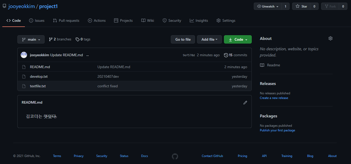This screenshot has height=164, width=351.
Task: Open the Pull requests tab
Action: click(66, 20)
